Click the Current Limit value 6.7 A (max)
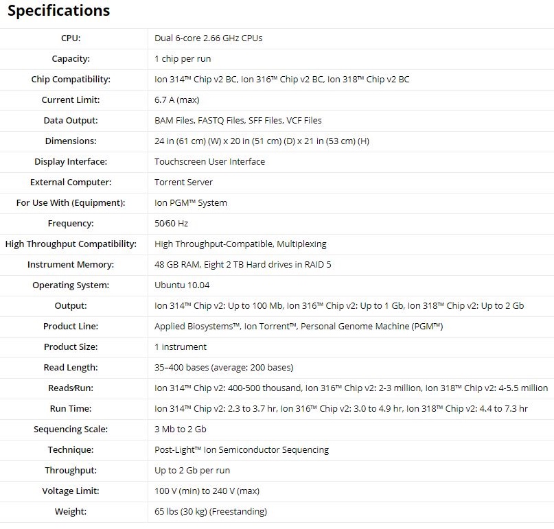This screenshot has width=554, height=529. (176, 100)
